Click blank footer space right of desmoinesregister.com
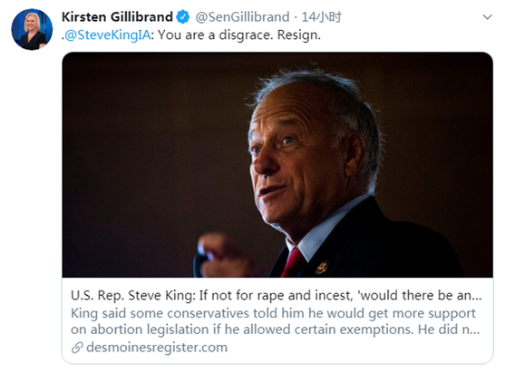505x374 pixels. pos(357,348)
